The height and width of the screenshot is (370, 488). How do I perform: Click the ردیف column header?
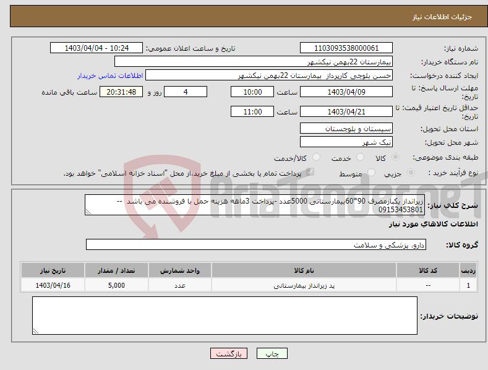[468, 270]
